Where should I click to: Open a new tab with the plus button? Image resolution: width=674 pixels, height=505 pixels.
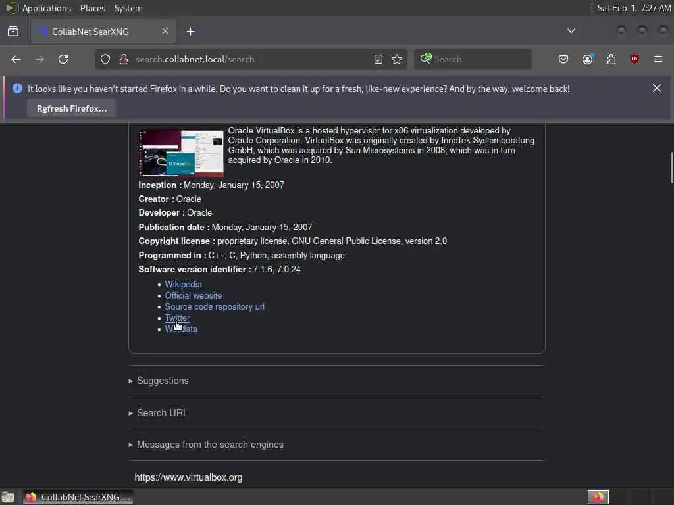pyautogui.click(x=191, y=32)
